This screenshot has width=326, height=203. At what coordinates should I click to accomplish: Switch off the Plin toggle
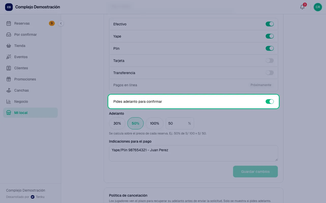pos(270,48)
